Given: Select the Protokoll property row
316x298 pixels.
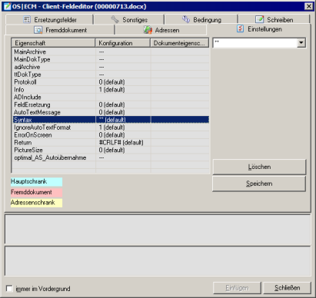Looking at the screenshot, I should click(x=111, y=82).
